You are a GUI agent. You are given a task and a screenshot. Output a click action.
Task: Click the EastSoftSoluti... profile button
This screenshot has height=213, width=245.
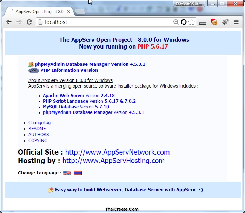point(189,4)
